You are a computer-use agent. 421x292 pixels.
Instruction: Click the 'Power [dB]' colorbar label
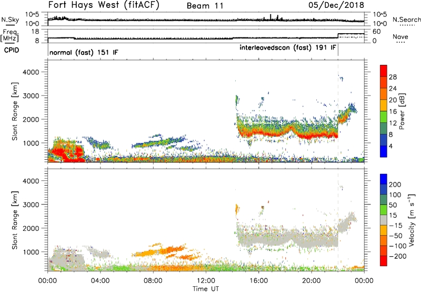(402, 111)
